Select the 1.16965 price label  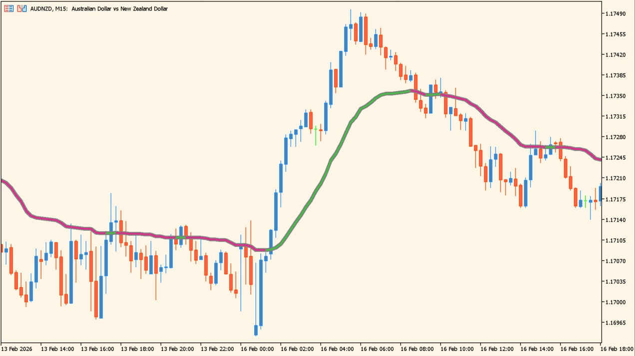(615, 323)
